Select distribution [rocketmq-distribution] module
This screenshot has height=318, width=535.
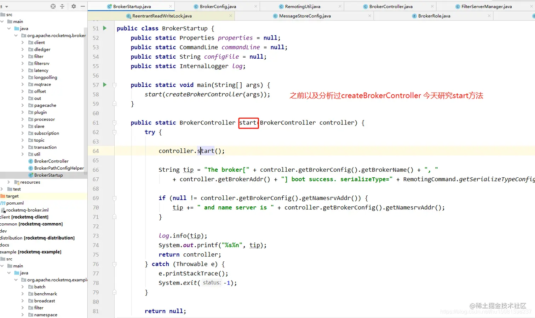[x=37, y=238]
